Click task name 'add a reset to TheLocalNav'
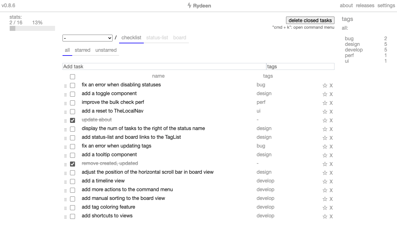 (x=113, y=111)
